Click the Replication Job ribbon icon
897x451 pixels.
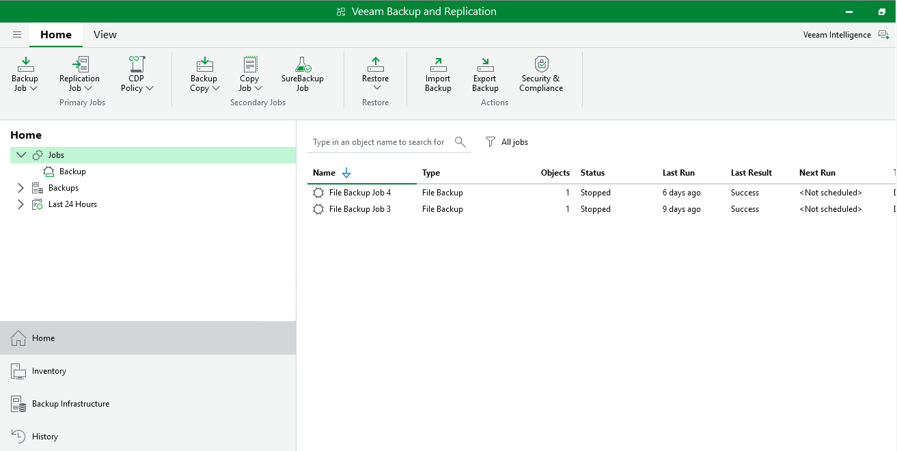80,65
